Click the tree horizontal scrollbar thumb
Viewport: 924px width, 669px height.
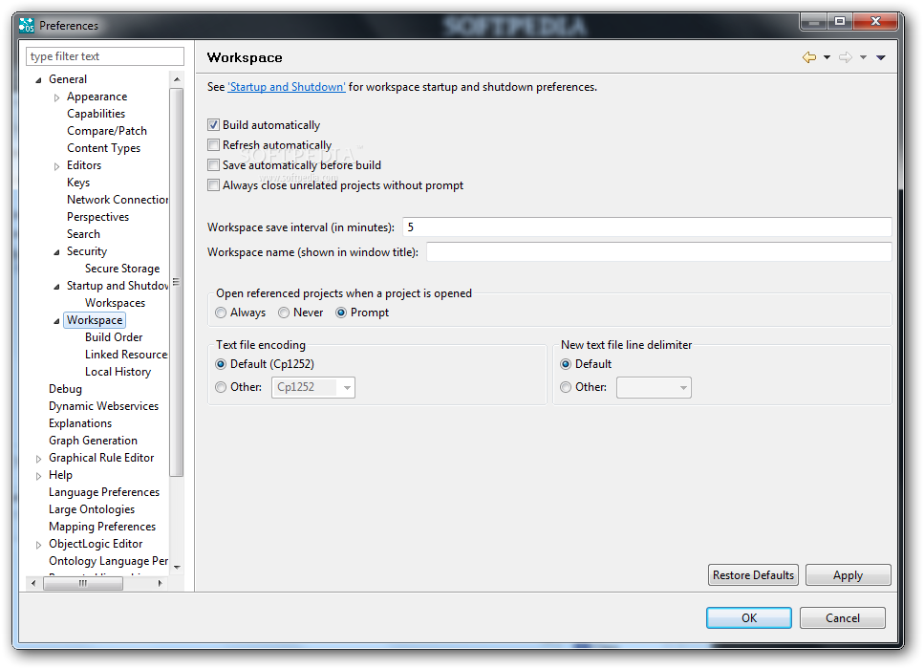(x=83, y=583)
